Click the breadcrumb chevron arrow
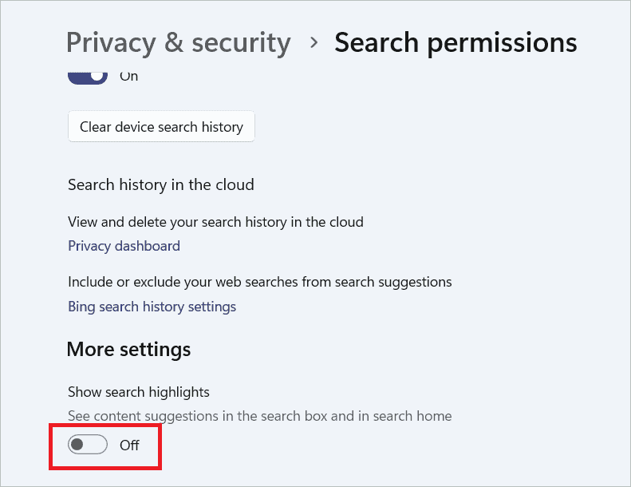 click(x=314, y=42)
